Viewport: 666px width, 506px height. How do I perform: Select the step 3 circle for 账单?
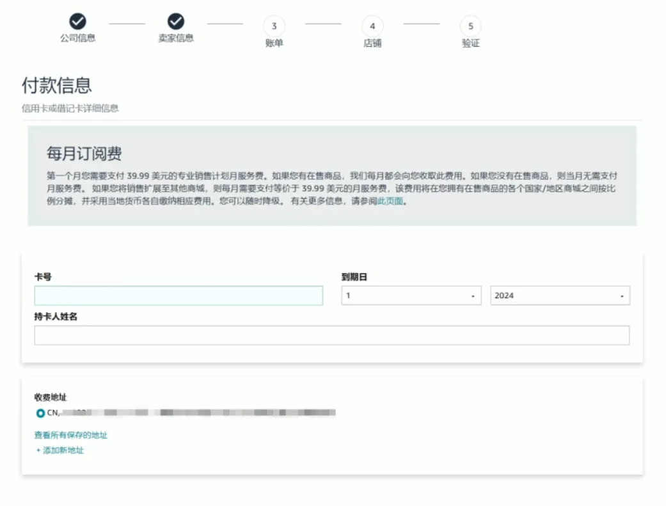pos(274,26)
